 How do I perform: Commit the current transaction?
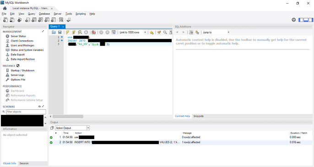pos(101,32)
